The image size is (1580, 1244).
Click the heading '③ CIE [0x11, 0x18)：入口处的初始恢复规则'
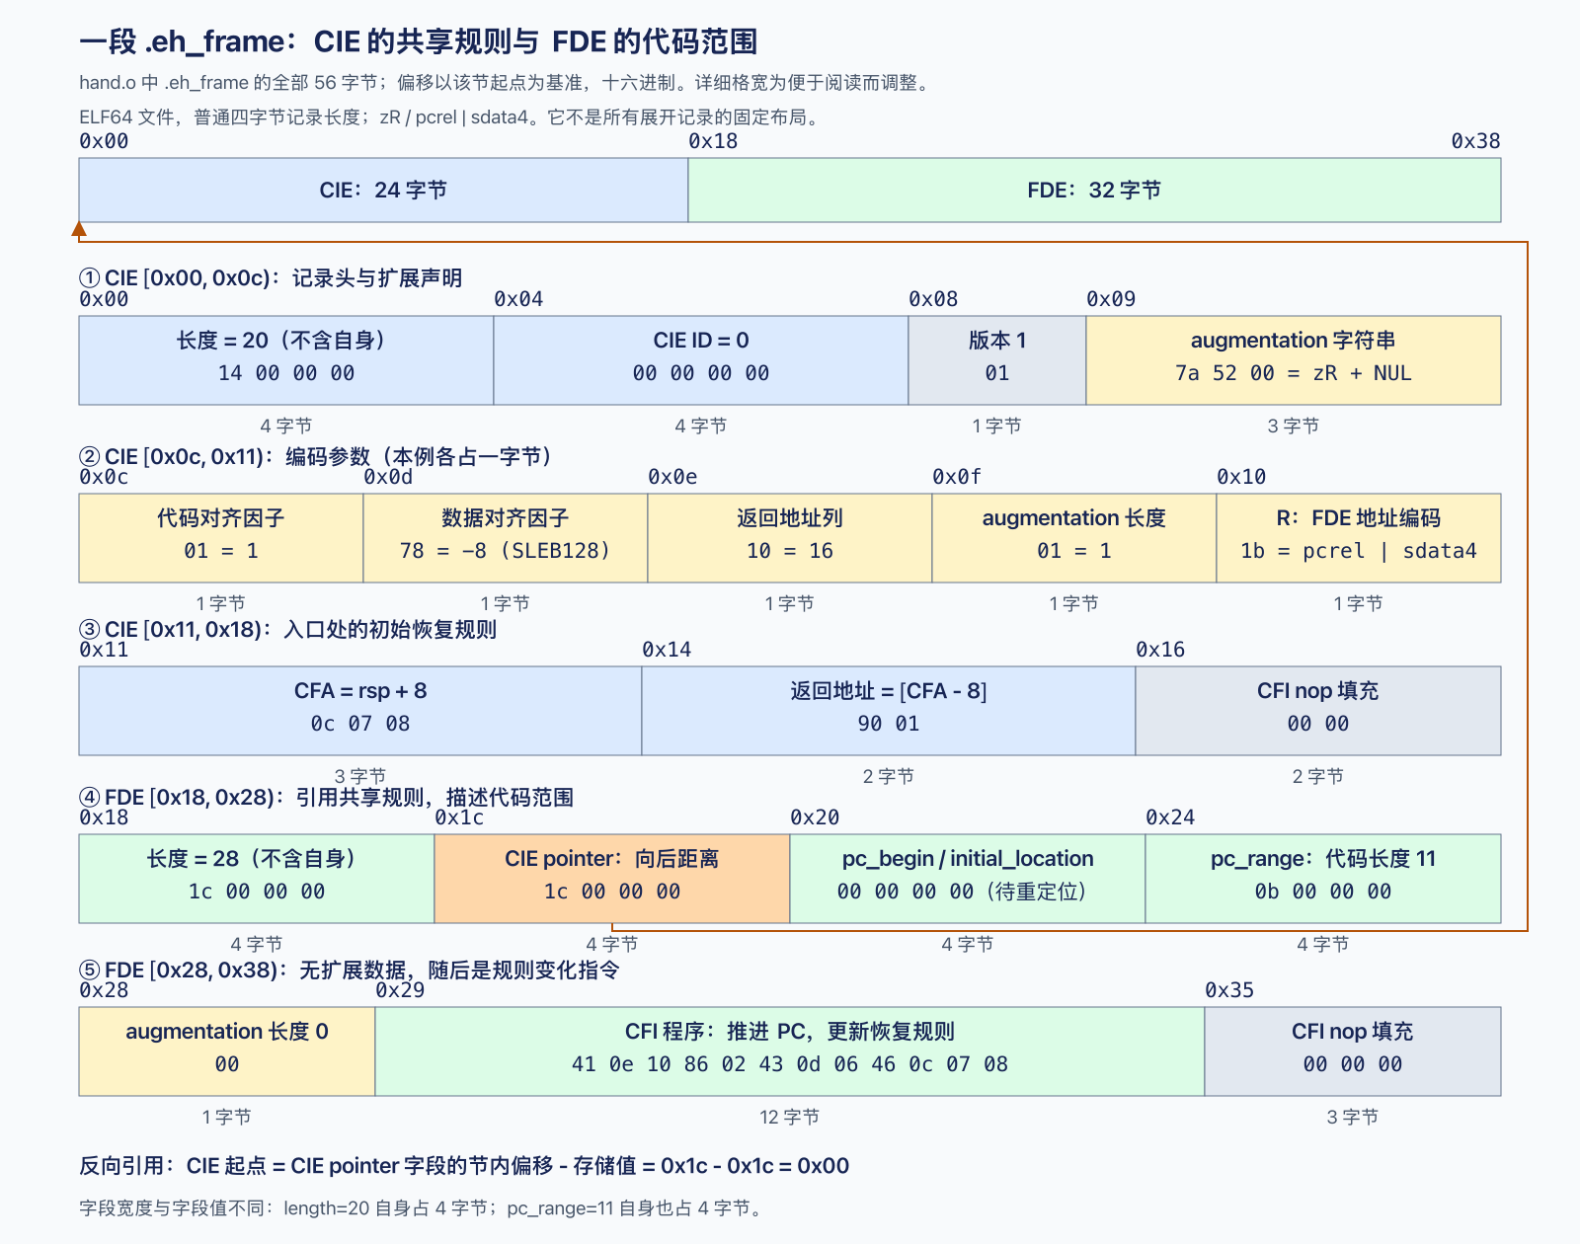[287, 629]
